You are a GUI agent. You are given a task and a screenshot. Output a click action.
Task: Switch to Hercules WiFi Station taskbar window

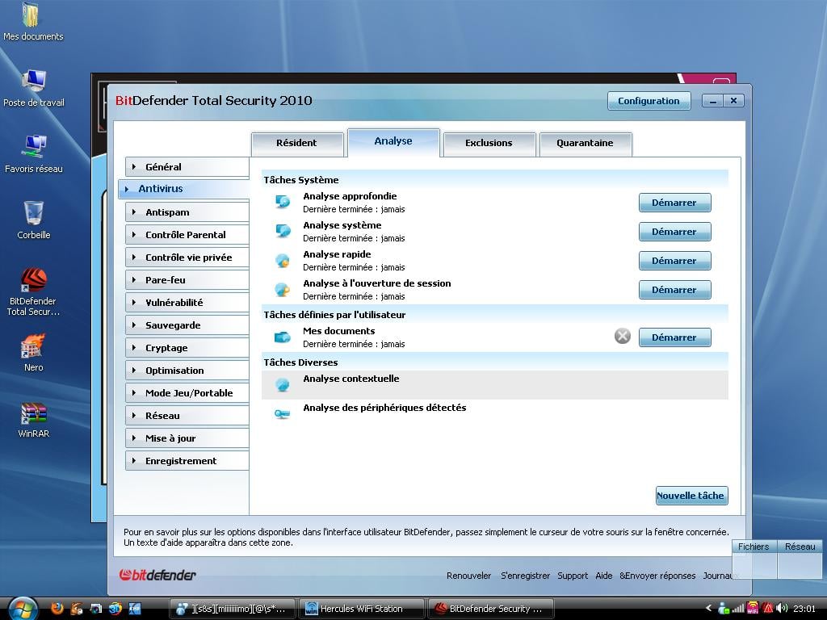pyautogui.click(x=362, y=609)
